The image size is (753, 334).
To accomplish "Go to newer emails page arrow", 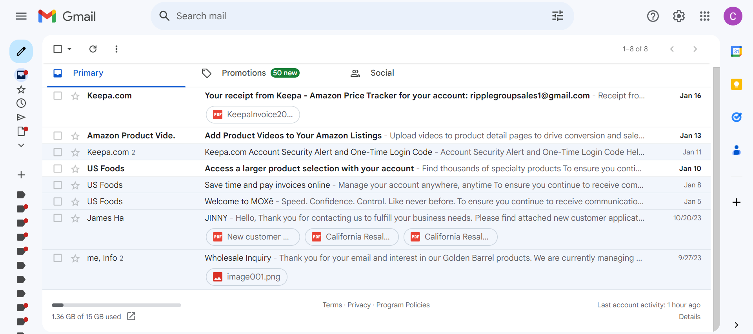I will [x=672, y=49].
